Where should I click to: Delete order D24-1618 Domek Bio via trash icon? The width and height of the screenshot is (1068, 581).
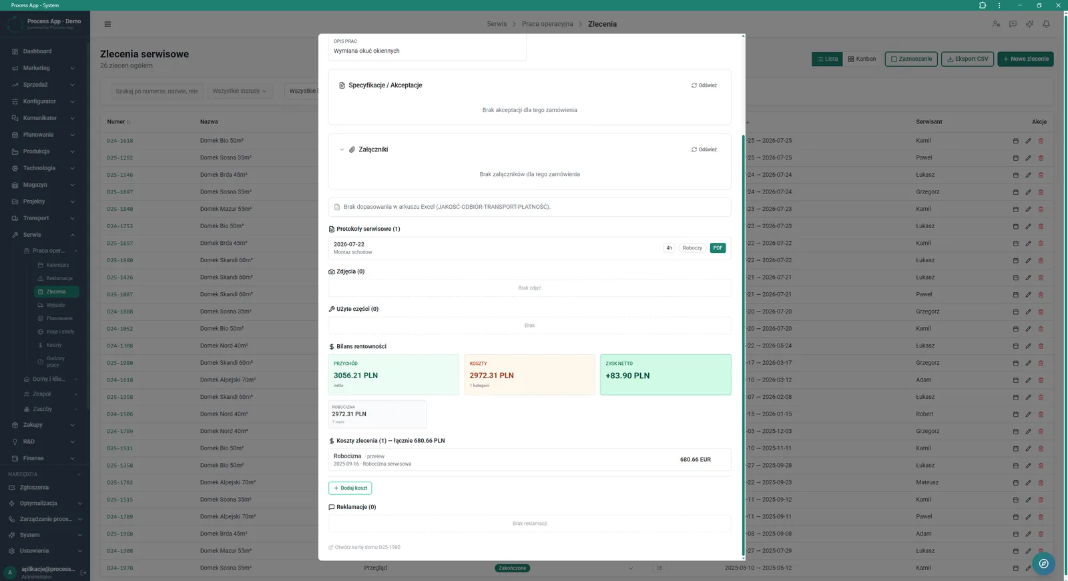click(x=1041, y=141)
